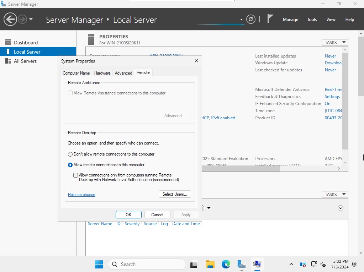Expand the navigation history dropdown arrow

(31, 19)
